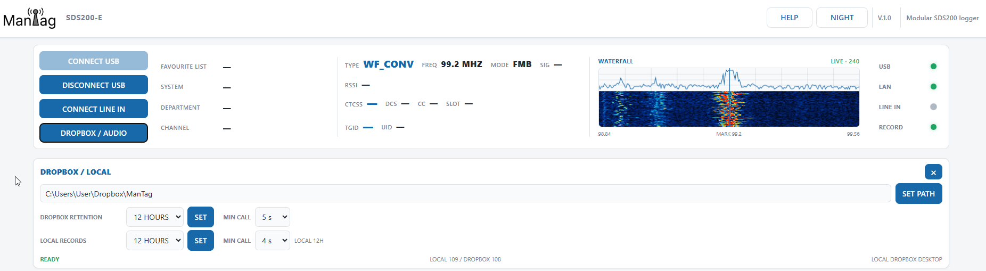This screenshot has height=271, width=986.
Task: Click the Dropbox path input field
Action: click(x=465, y=194)
